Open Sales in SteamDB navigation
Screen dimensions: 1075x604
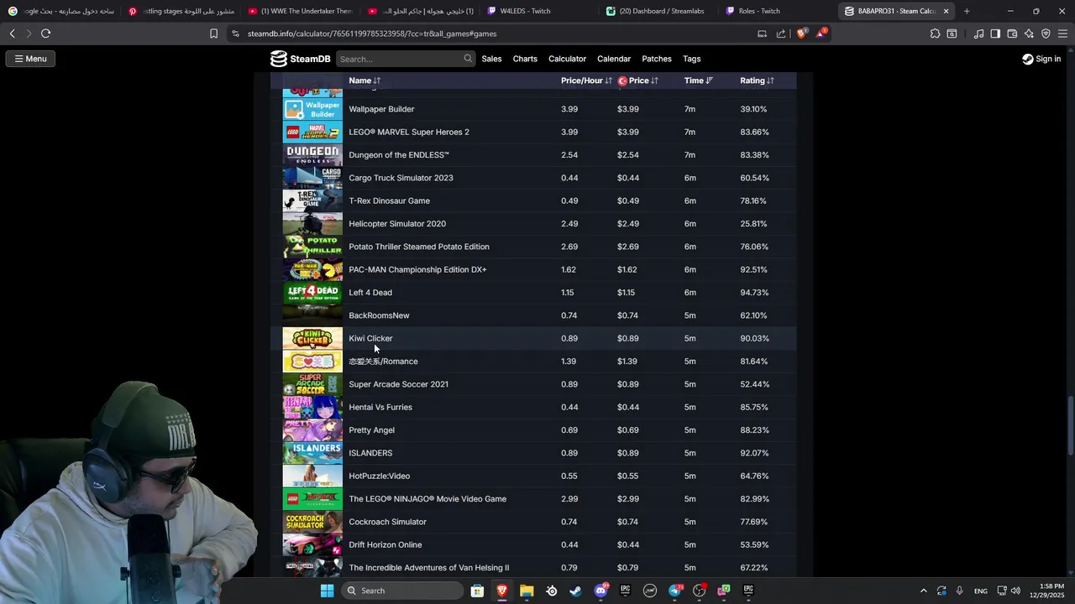point(491,59)
